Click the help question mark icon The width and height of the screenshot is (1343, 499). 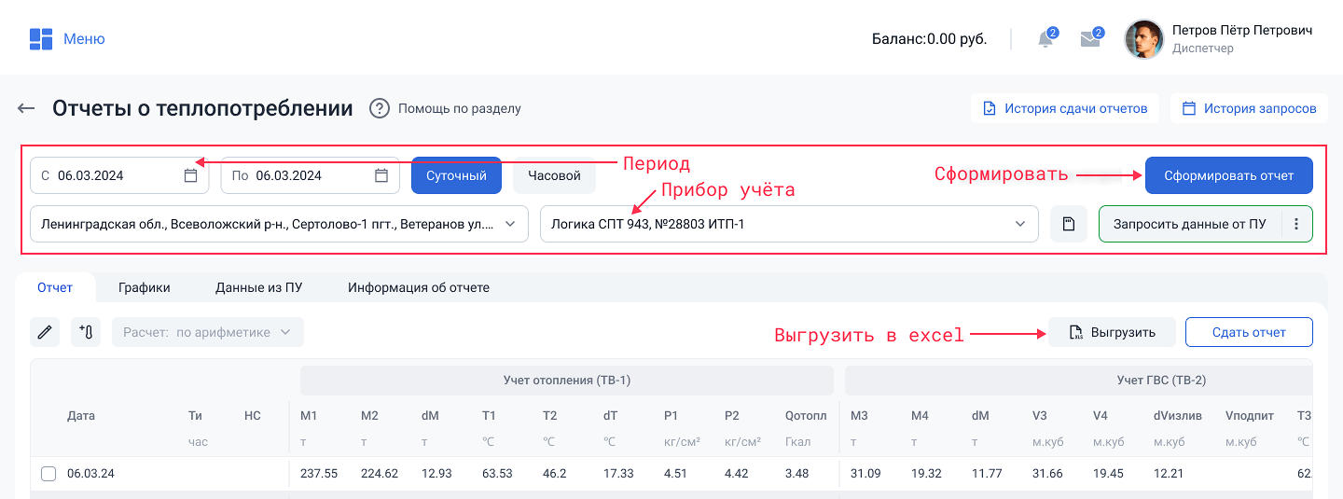(380, 108)
